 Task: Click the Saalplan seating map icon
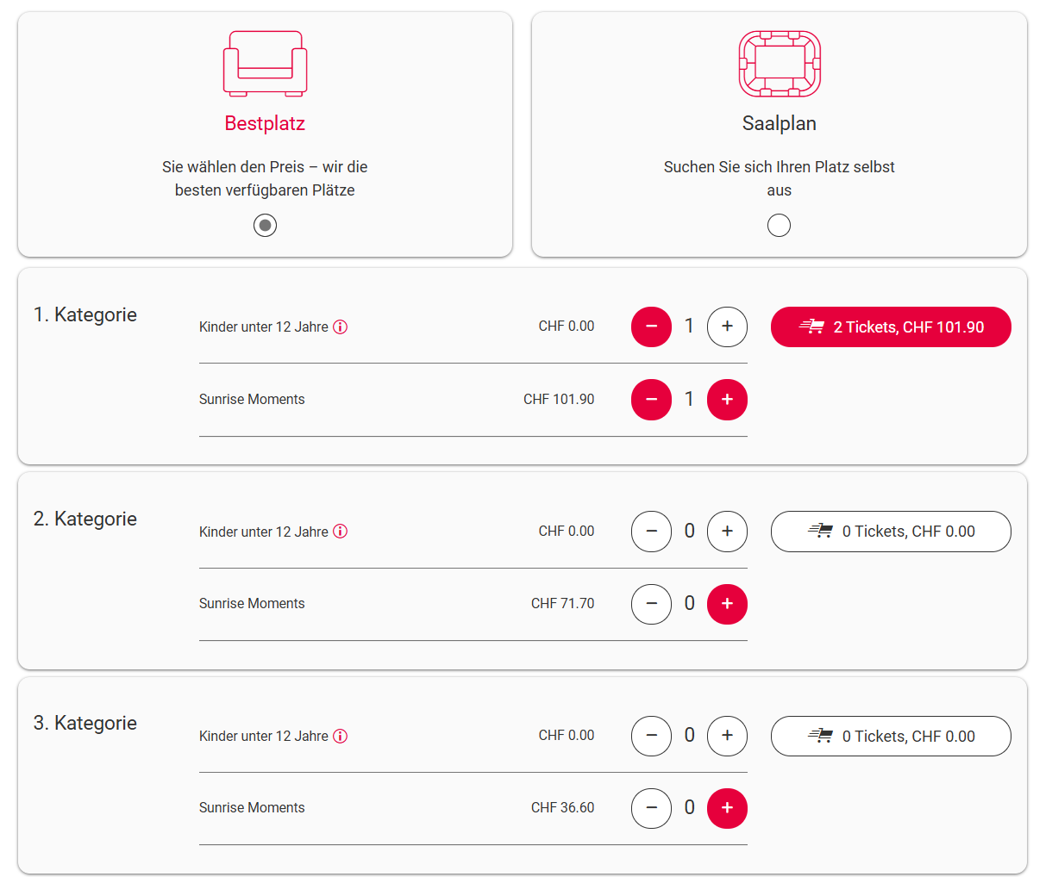pos(780,64)
